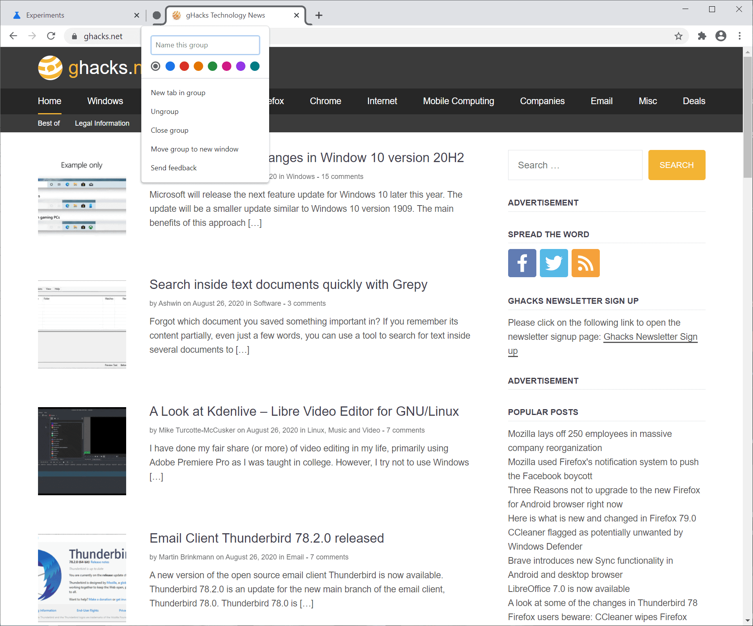Screen dimensions: 753x626
Task: Click the tab group header dot
Action: coord(157,15)
